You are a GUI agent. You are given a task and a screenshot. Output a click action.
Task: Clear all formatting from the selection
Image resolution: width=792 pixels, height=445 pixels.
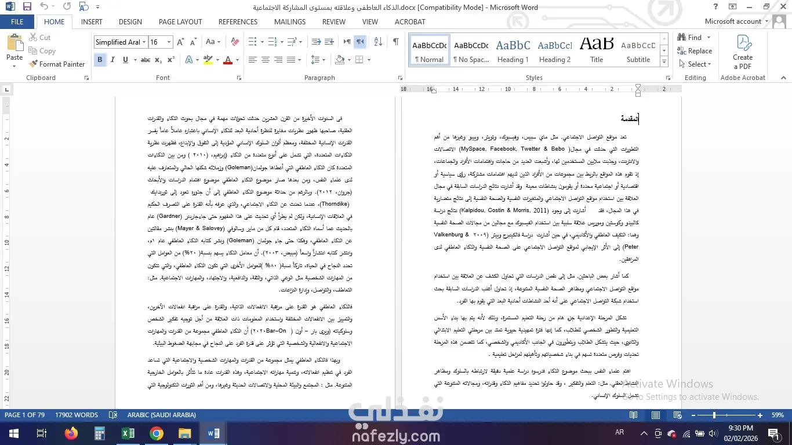coord(235,42)
